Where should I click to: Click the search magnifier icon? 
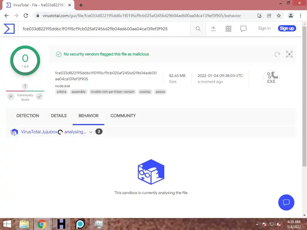(198, 29)
